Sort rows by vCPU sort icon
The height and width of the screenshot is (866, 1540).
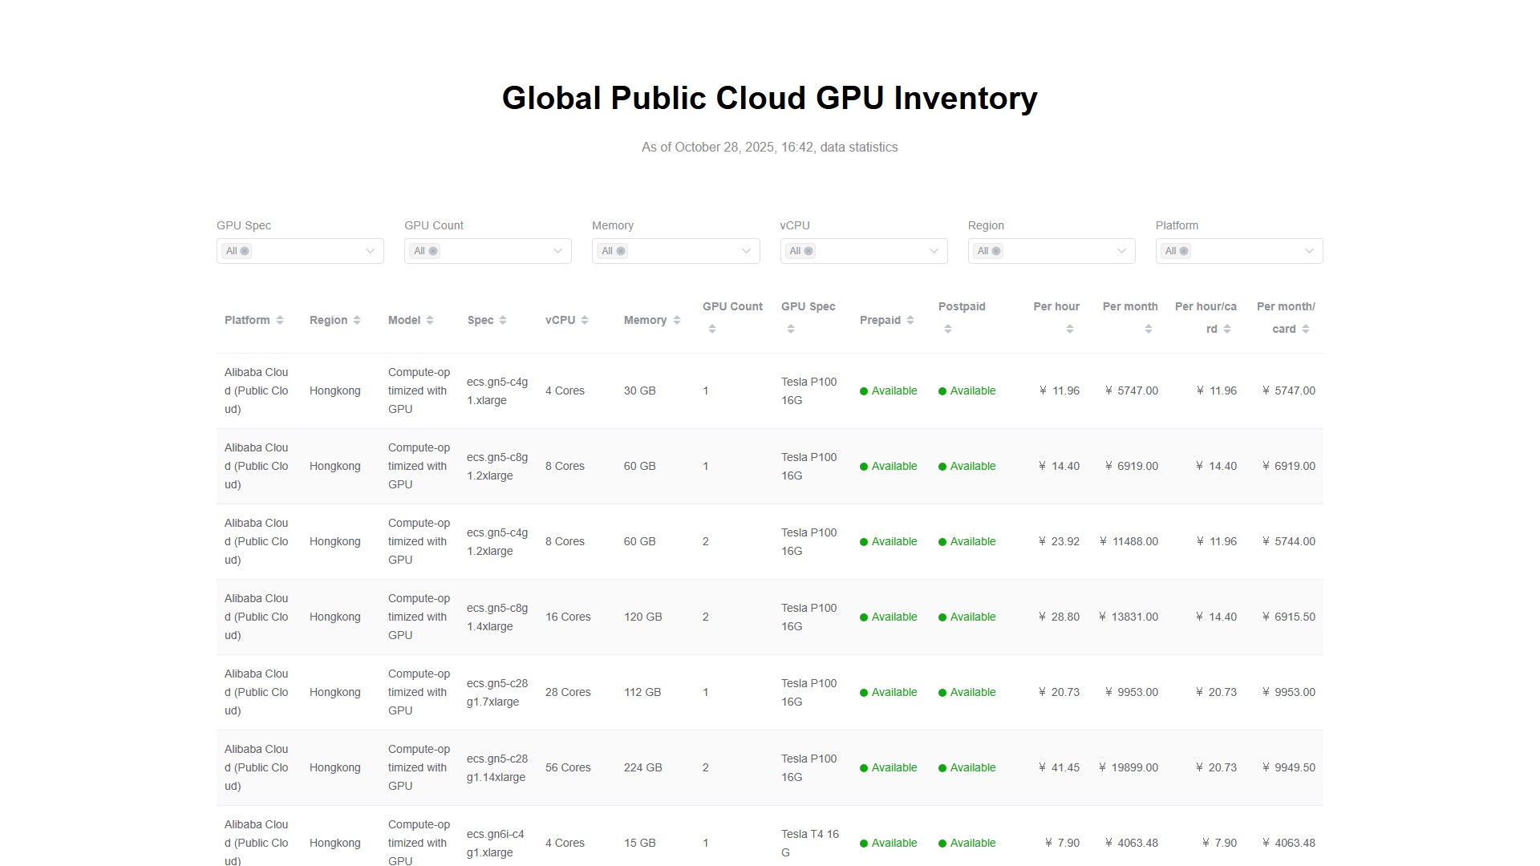pos(585,320)
